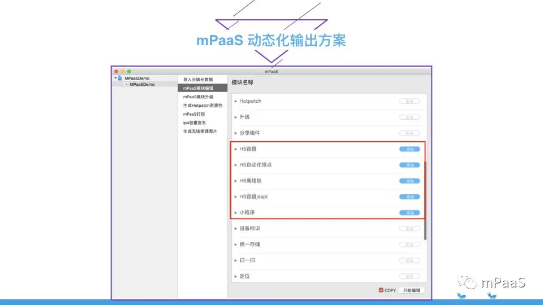
Task: Click the 开始编辑 button
Action: coord(412,290)
